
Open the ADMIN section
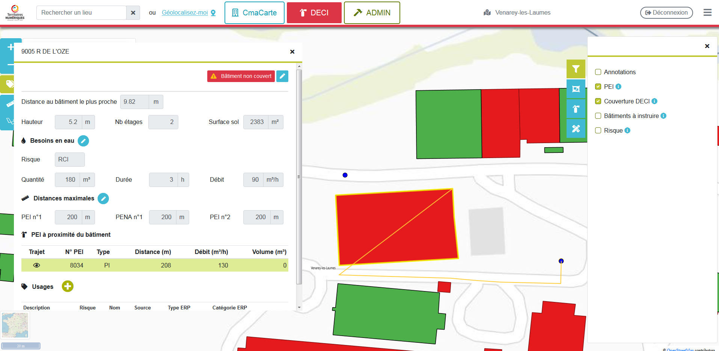[x=372, y=13]
